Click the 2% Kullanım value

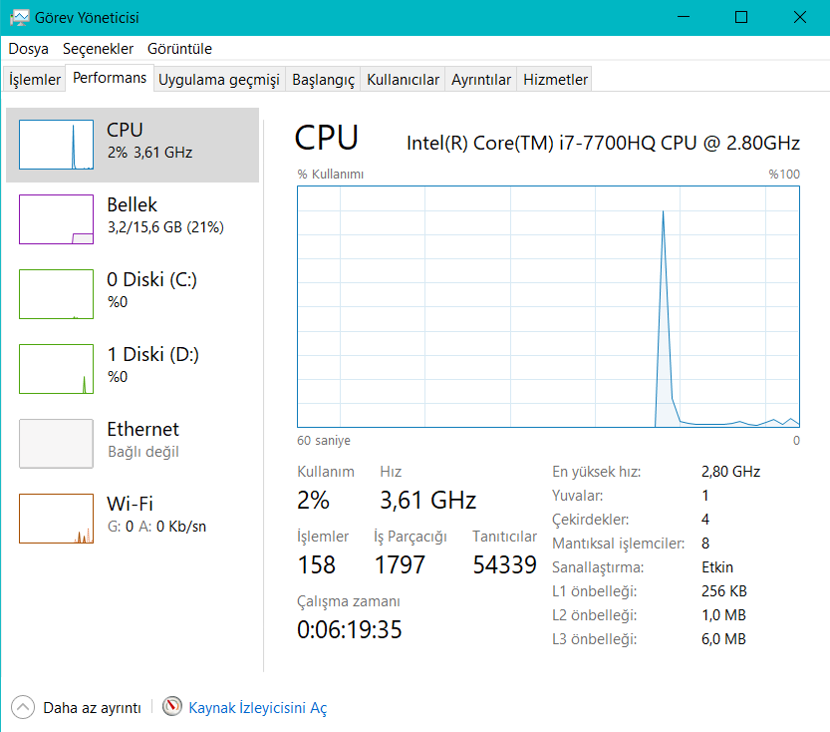313,500
